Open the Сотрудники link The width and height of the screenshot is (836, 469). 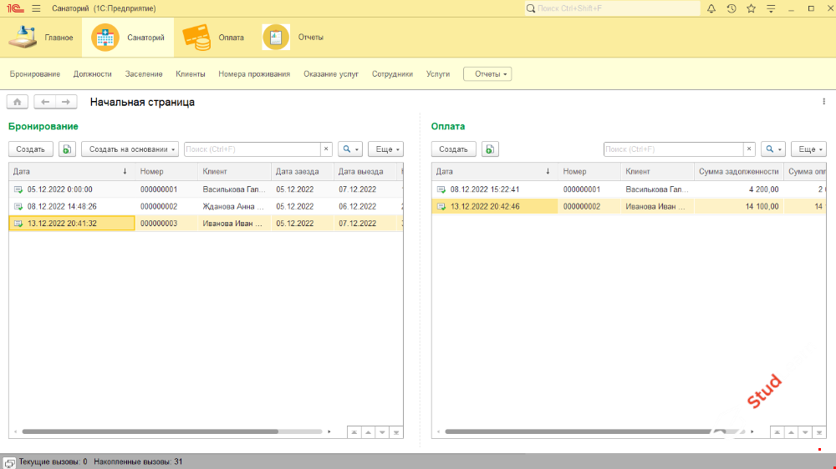(x=392, y=73)
